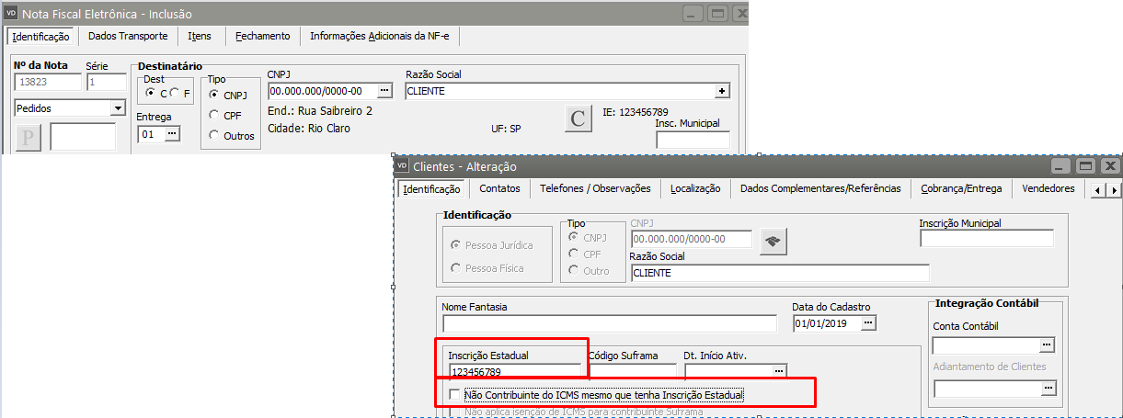1123x418 pixels.
Task: Click Razão Social field in Clientes window
Action: [780, 273]
